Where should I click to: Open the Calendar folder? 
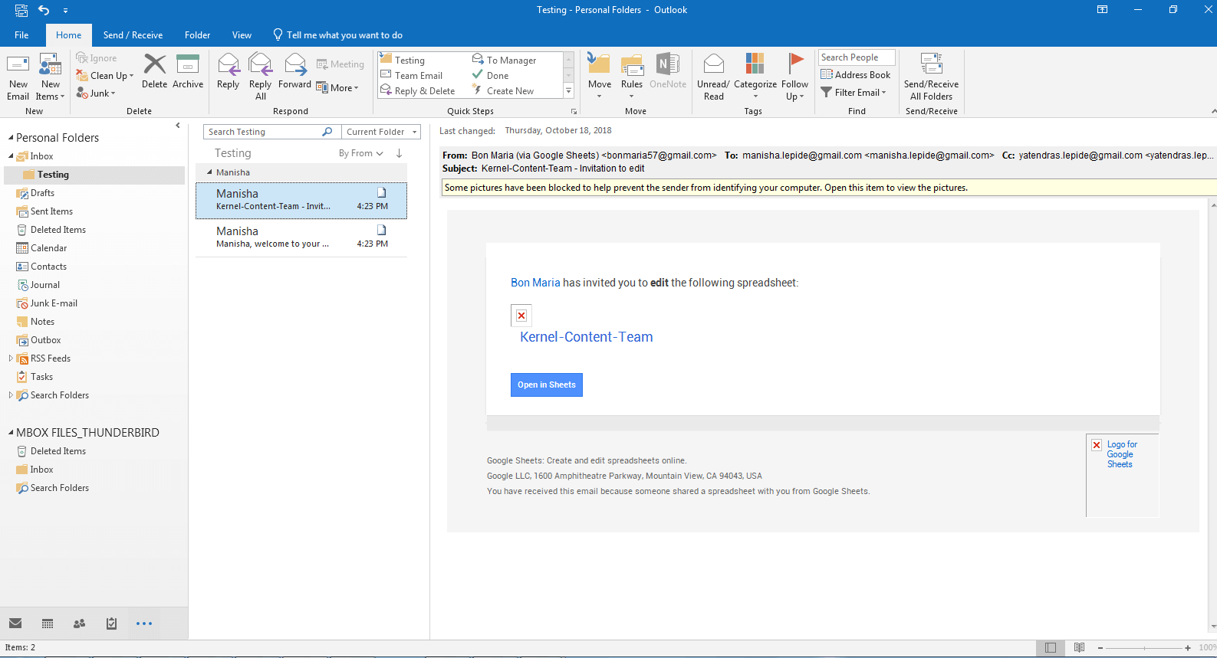48,248
